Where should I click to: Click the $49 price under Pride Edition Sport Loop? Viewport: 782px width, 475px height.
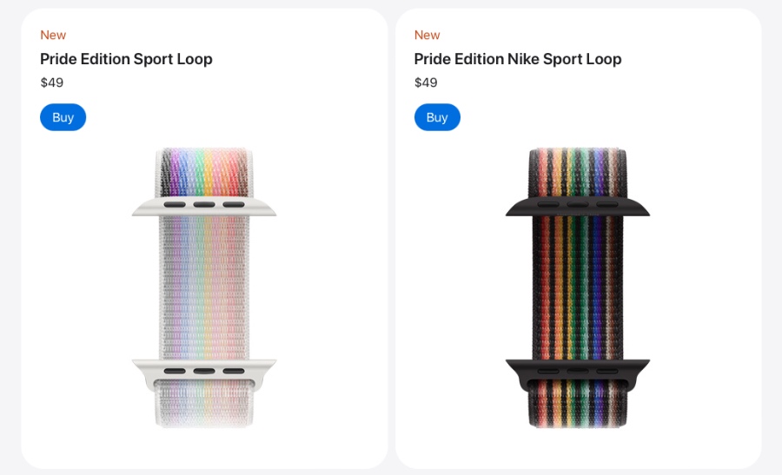(x=52, y=82)
